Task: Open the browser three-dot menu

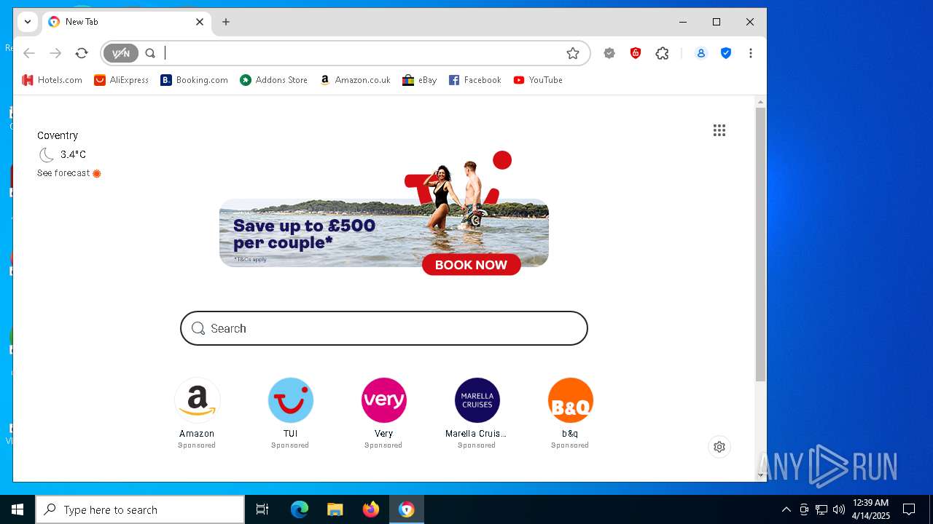Action: coord(750,53)
